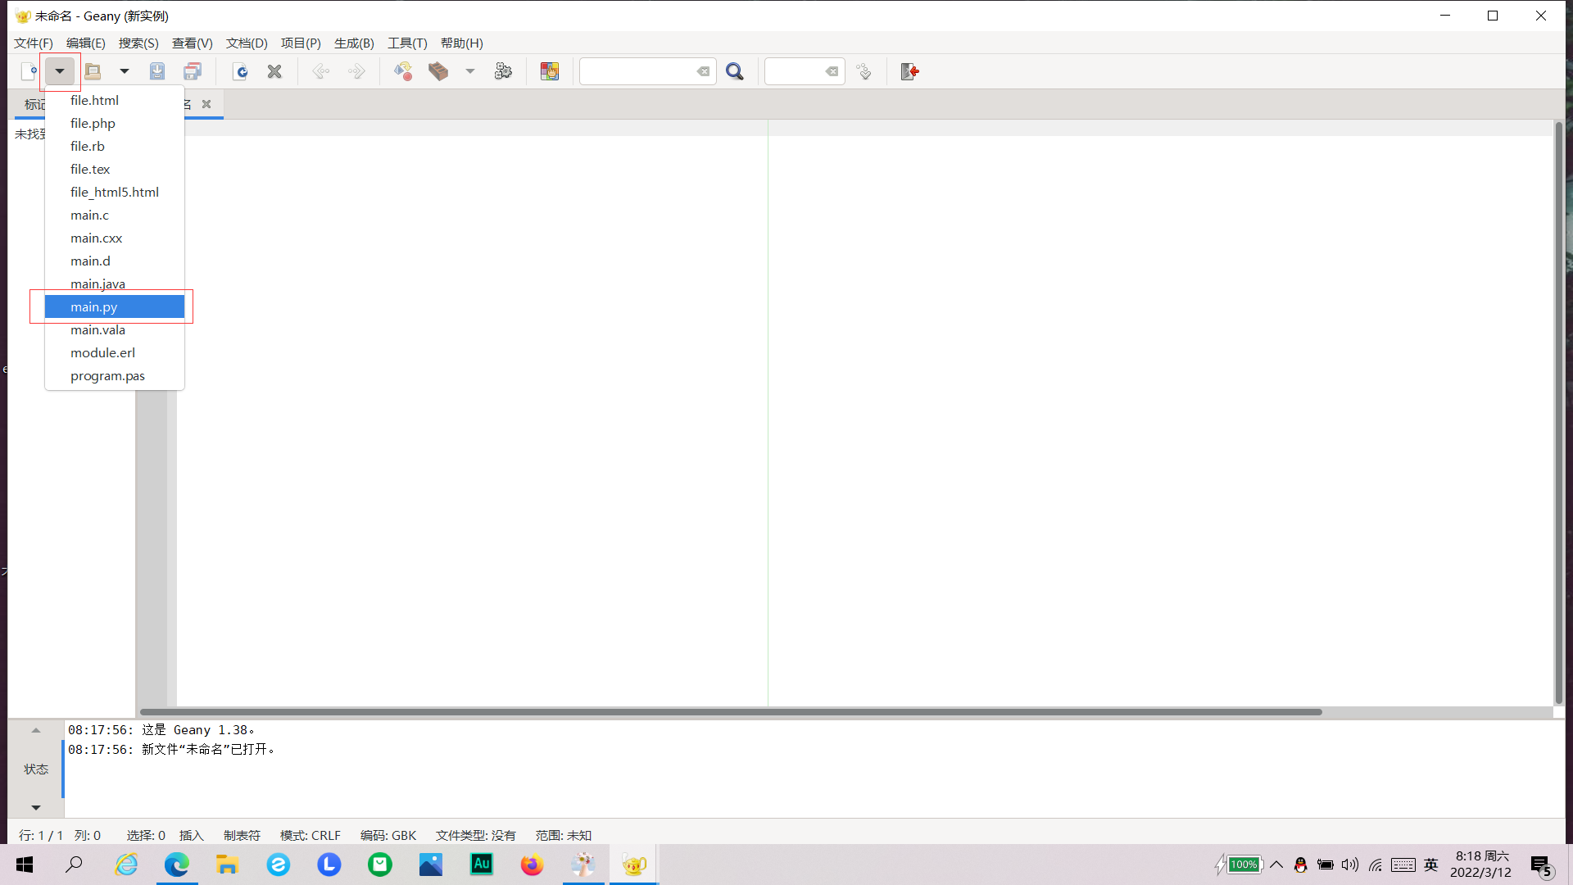Select the file.html template
The image size is (1573, 885).
coord(115,100)
